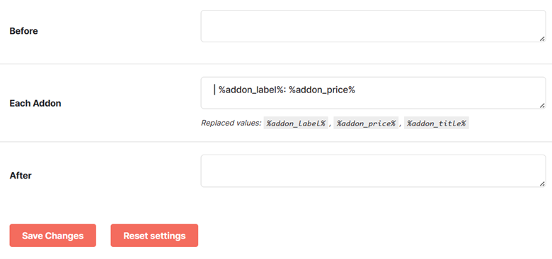The width and height of the screenshot is (552, 259).
Task: Click the divider line below Before section
Action: click(x=276, y=64)
